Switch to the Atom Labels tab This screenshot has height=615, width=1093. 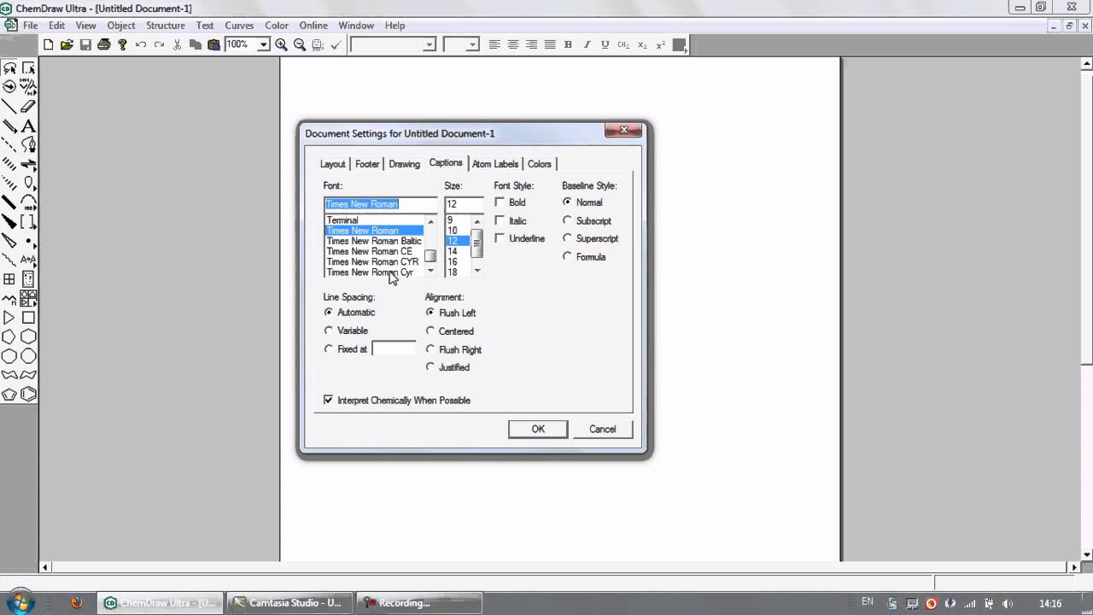495,164
